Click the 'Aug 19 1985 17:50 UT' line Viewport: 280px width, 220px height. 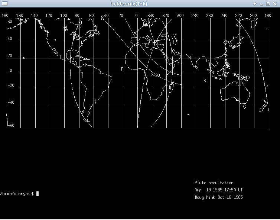[219, 190]
